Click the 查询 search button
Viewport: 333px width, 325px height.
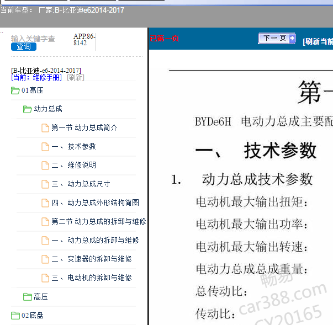24,46
